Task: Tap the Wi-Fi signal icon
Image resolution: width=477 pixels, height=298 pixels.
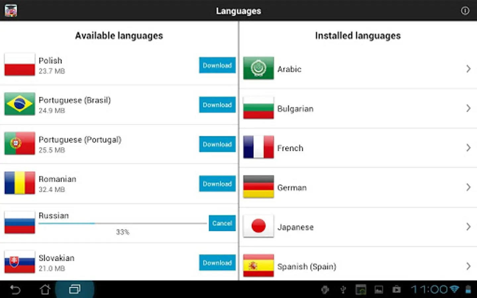Action: (x=454, y=289)
